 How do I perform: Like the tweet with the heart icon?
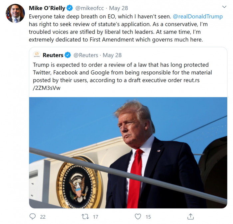point(138,216)
